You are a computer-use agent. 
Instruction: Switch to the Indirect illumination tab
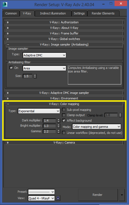click(53, 13)
